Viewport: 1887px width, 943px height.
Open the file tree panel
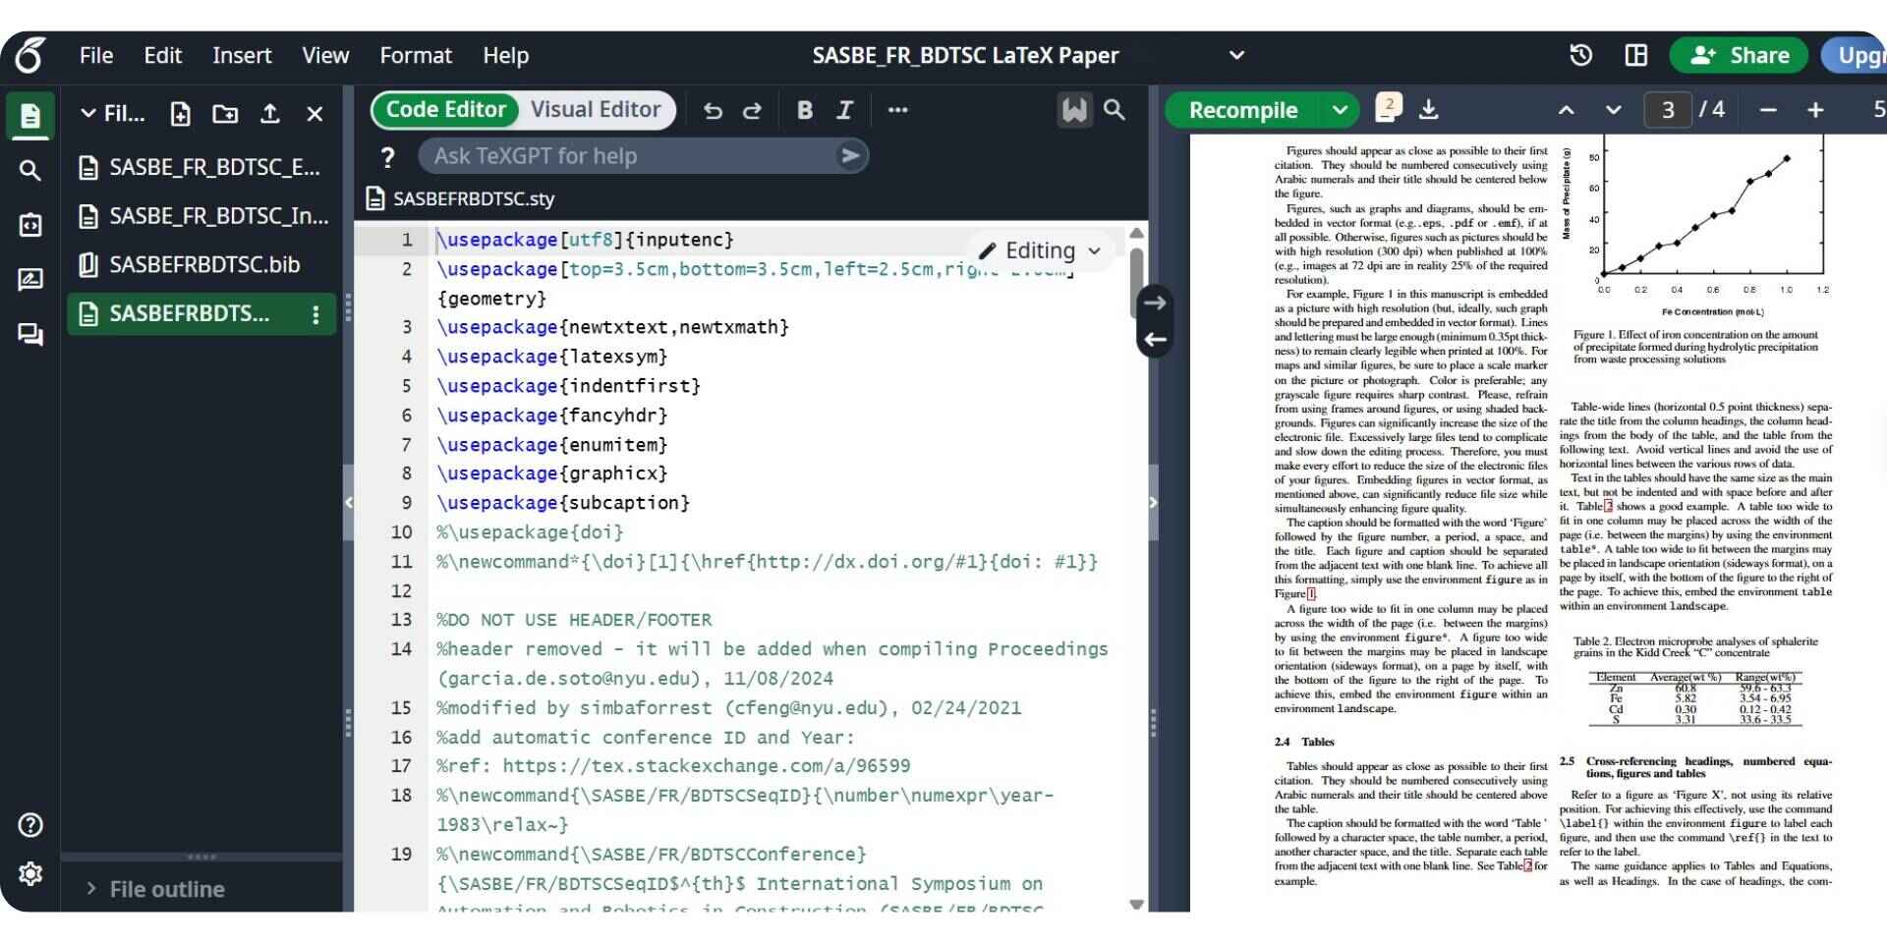pos(29,116)
